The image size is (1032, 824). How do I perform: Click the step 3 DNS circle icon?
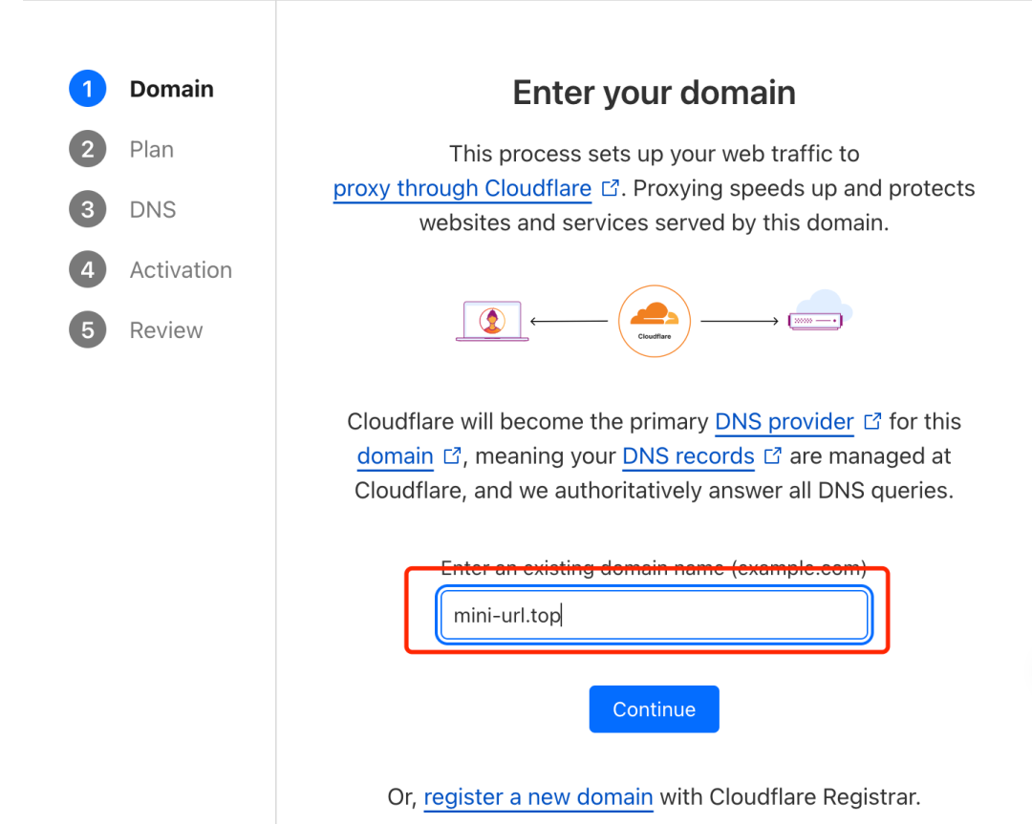coord(88,209)
